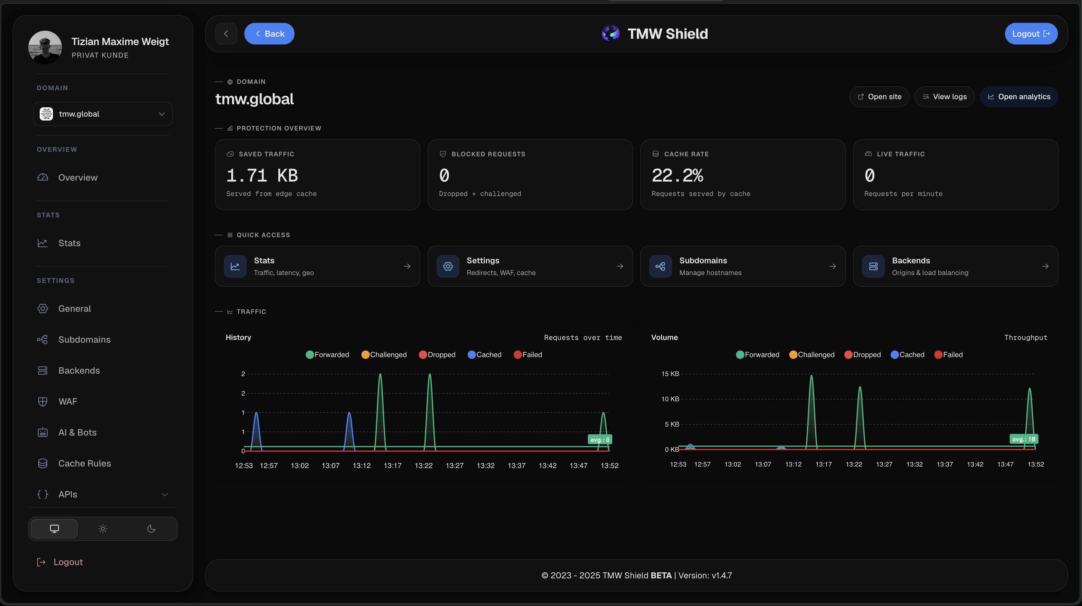The image size is (1082, 606).
Task: Click the Stats quick access chart icon
Action: [x=235, y=266]
